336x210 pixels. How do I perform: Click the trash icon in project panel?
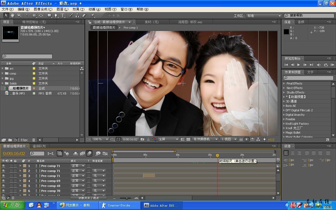(34, 140)
